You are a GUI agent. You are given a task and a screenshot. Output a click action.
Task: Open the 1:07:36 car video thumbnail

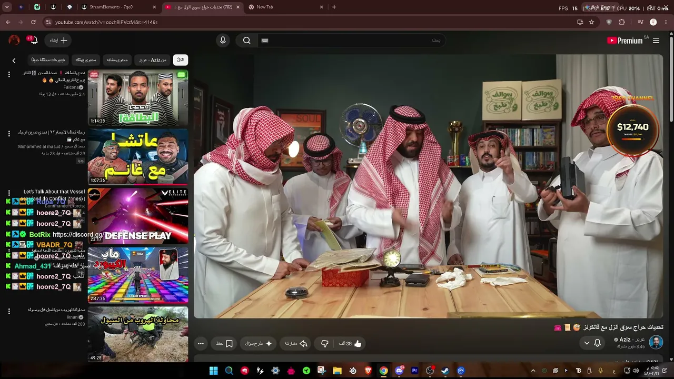(x=138, y=157)
